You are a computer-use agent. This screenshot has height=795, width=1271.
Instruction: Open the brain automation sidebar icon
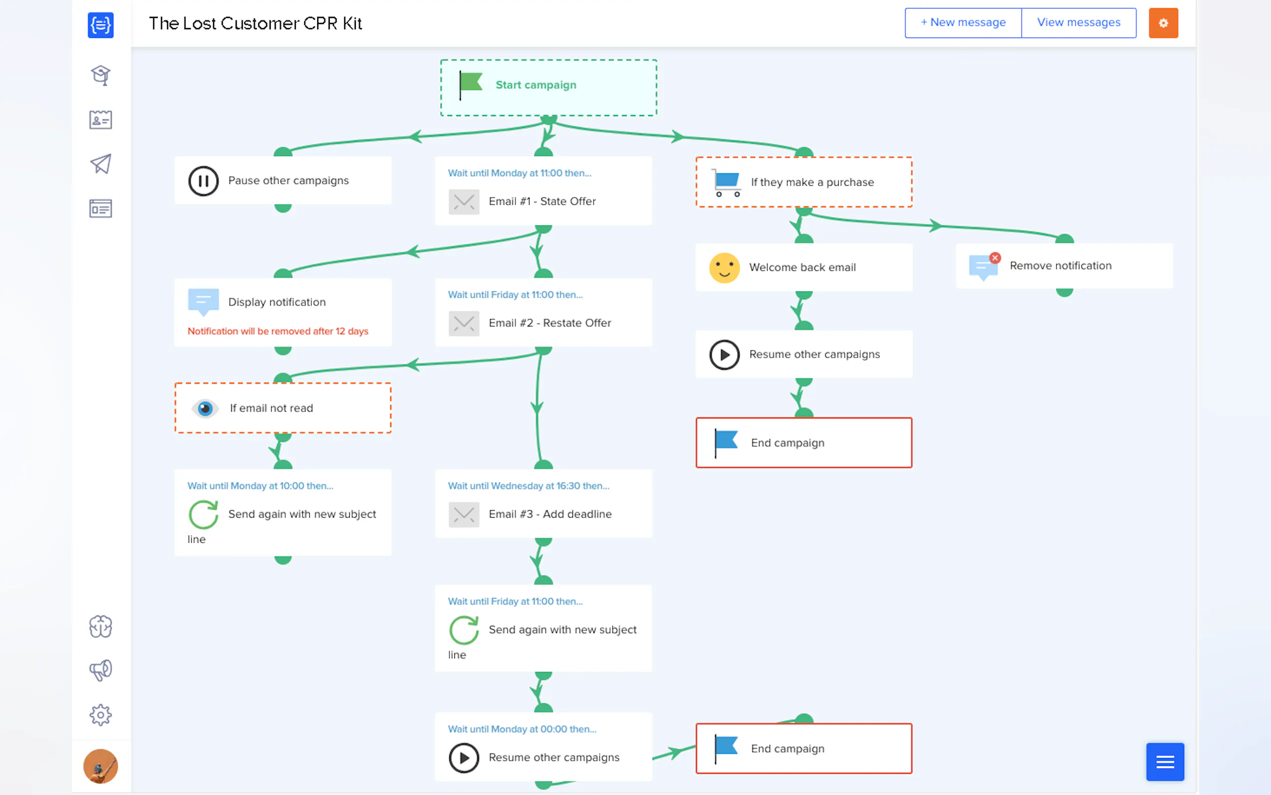coord(101,626)
